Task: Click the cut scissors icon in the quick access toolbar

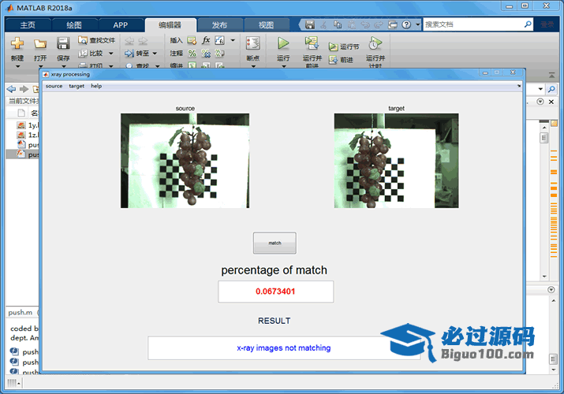Action: click(x=323, y=24)
